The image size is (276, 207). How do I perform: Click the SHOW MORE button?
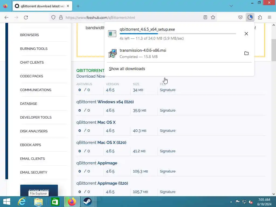[39, 190]
